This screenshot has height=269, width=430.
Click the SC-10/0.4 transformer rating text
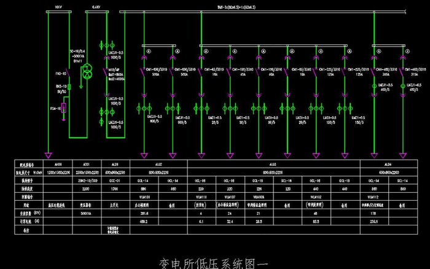(x=77, y=56)
